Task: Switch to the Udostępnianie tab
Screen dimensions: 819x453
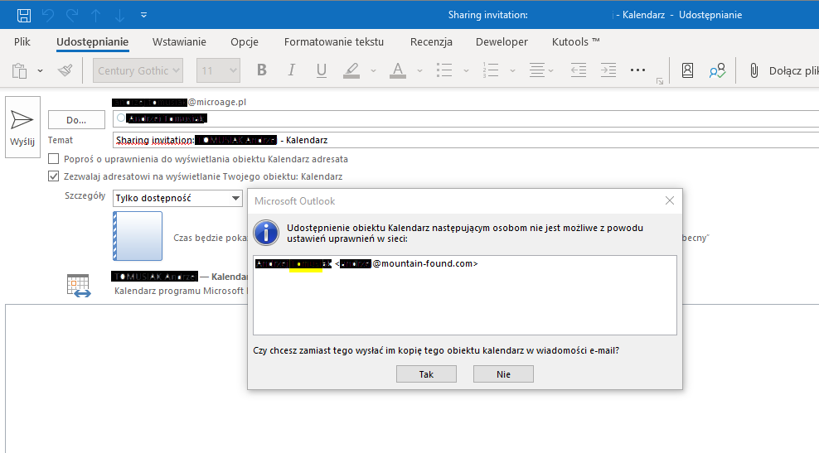Action: coord(93,41)
